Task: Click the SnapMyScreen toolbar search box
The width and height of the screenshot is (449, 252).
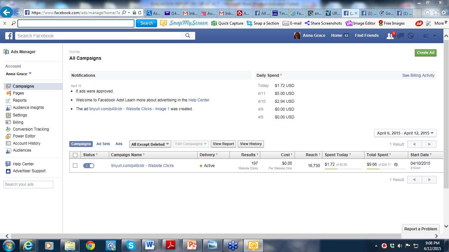Action: [76, 23]
